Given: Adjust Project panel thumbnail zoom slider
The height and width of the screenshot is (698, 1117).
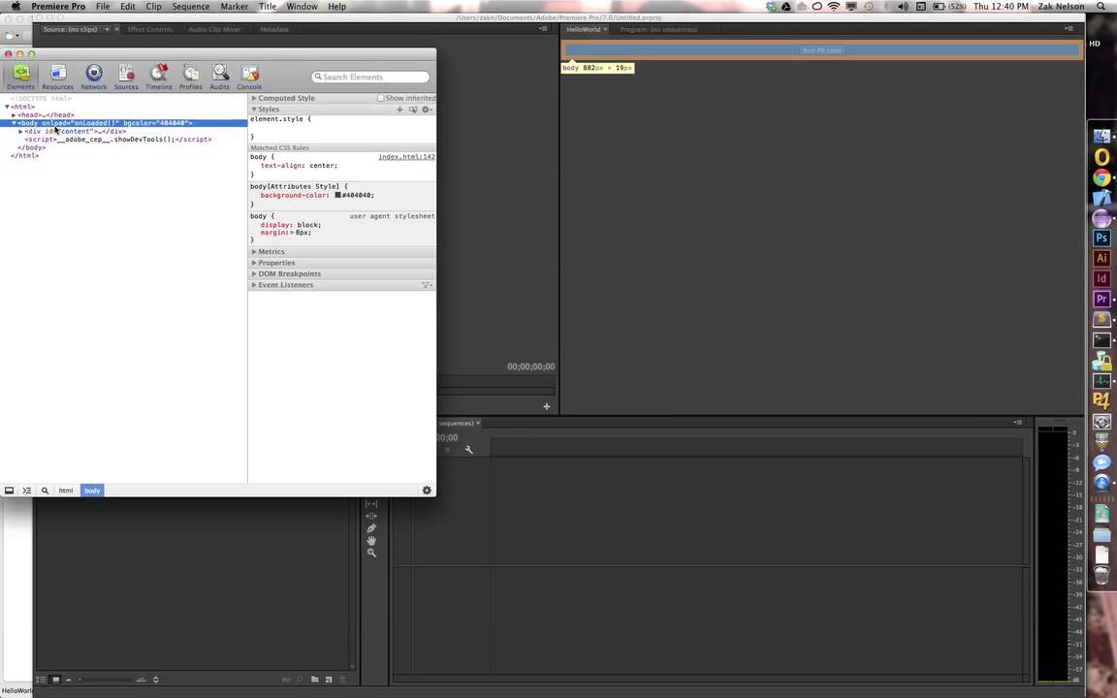Looking at the screenshot, I should pos(107,680).
